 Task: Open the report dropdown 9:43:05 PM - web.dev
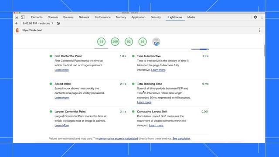(x=38, y=23)
